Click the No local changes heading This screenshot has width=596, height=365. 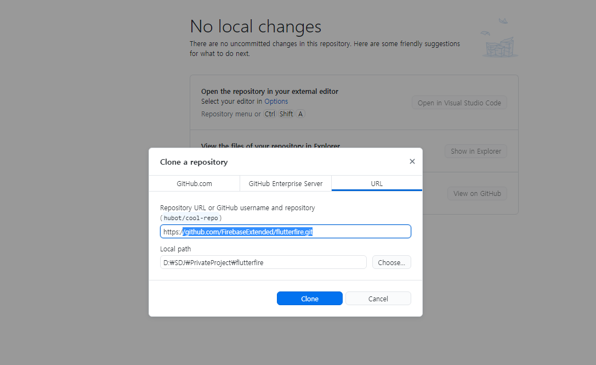point(256,27)
